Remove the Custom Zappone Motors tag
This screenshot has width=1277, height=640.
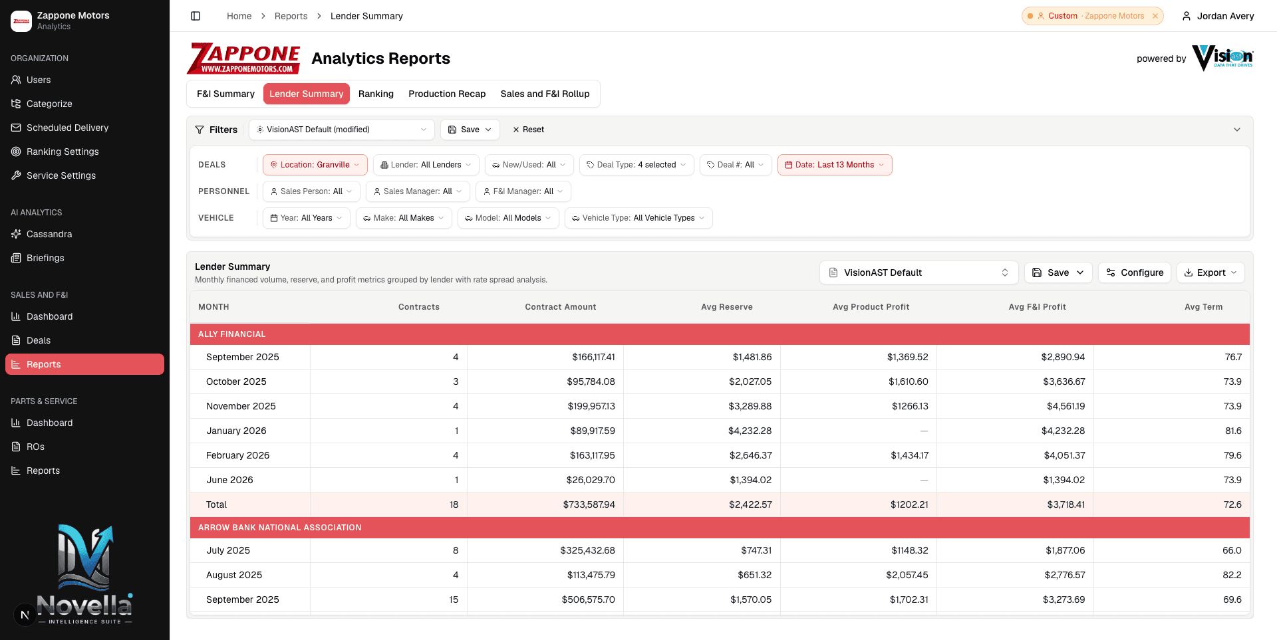coord(1155,16)
